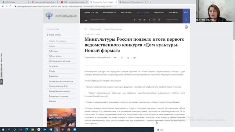The width and height of the screenshot is (235, 132).
Task: Open ПРЕСС-СЛУЖБА in site top menu
Action: tap(143, 12)
